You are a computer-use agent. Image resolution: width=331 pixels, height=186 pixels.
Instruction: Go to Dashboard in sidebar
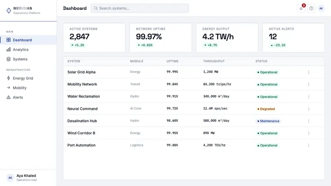coord(28,40)
